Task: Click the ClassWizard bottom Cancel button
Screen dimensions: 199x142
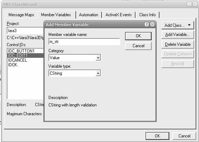Action: click(x=184, y=136)
